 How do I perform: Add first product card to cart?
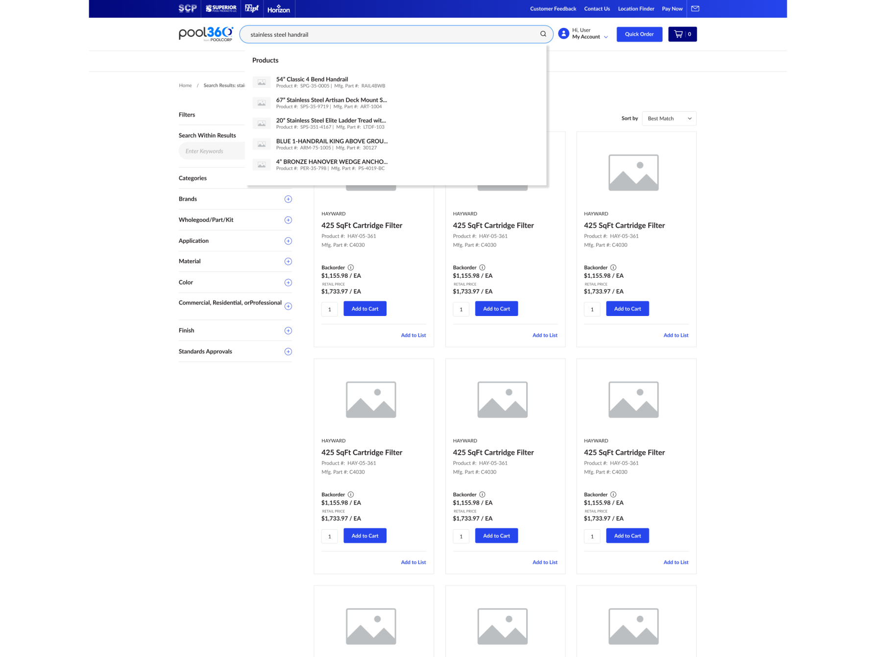click(x=365, y=309)
